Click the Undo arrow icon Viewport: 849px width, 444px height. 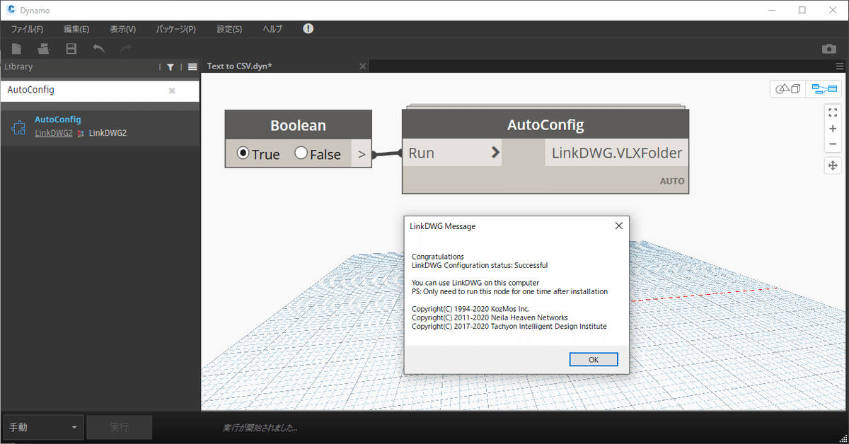pos(99,48)
